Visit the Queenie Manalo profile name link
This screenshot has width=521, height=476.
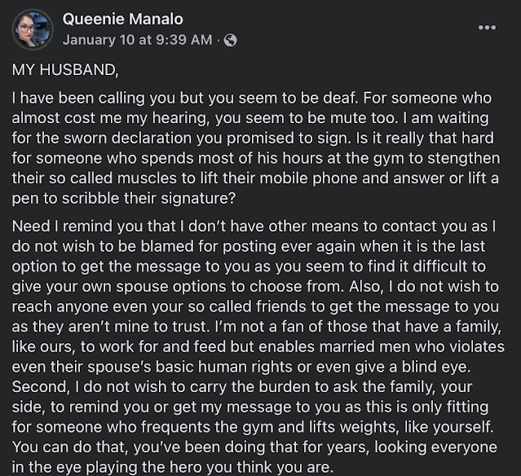tap(122, 20)
